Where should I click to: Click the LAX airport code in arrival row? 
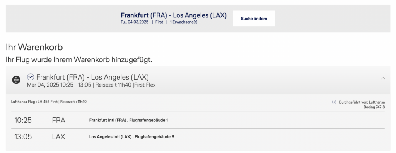click(59, 137)
